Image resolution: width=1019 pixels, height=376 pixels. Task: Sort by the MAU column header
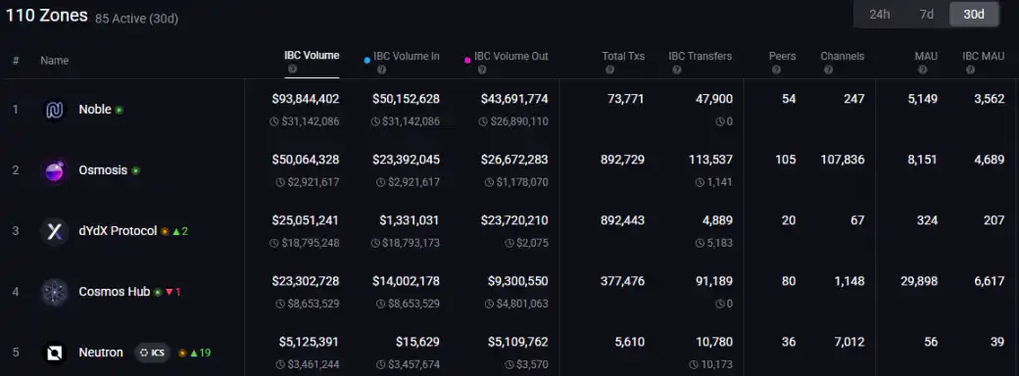926,57
